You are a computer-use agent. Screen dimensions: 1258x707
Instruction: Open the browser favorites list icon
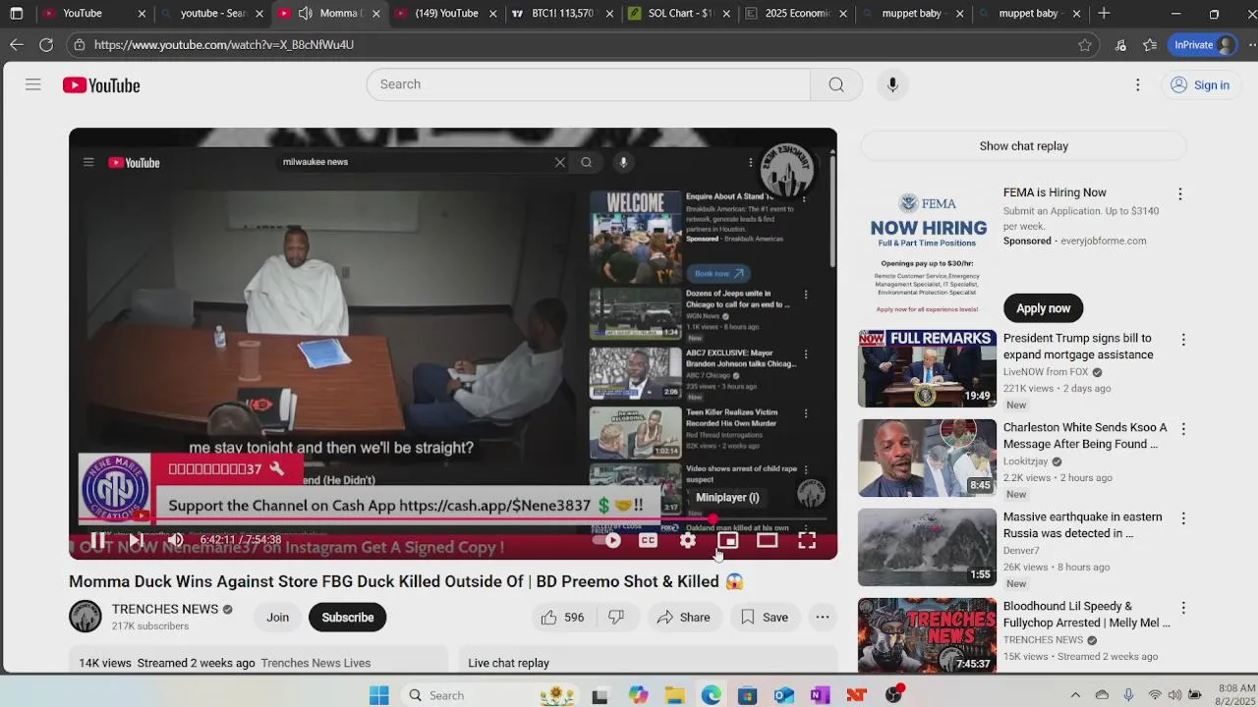point(1150,44)
